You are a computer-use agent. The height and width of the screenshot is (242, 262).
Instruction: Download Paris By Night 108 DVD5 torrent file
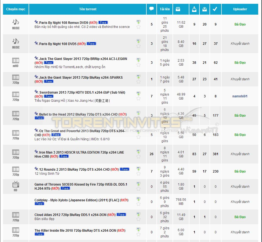138,41
